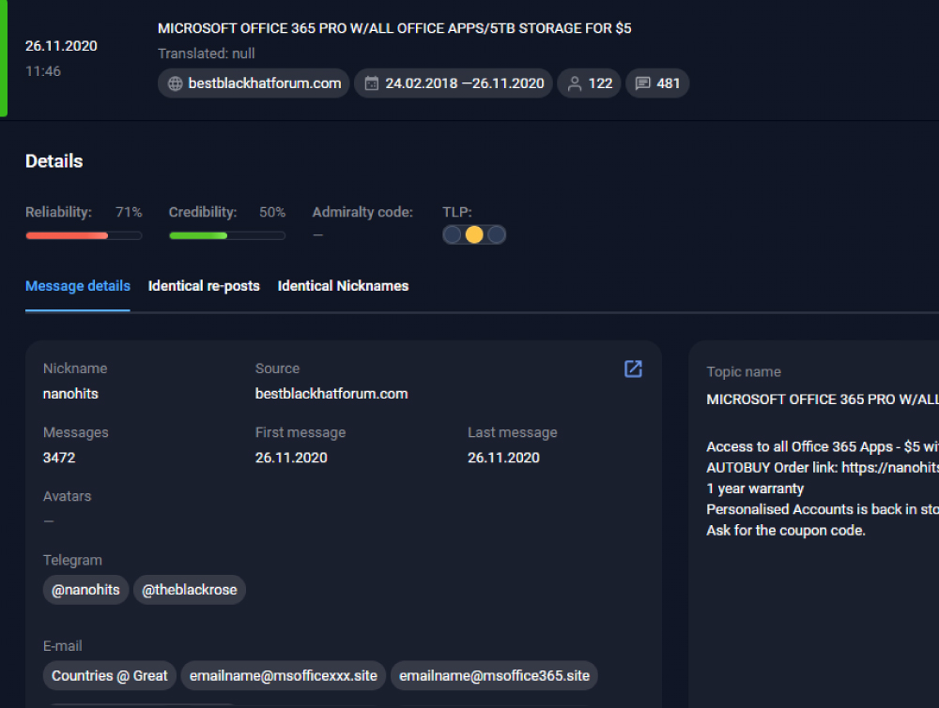Click the @theblackrose Telegram tag
This screenshot has height=708, width=939.
pos(190,590)
